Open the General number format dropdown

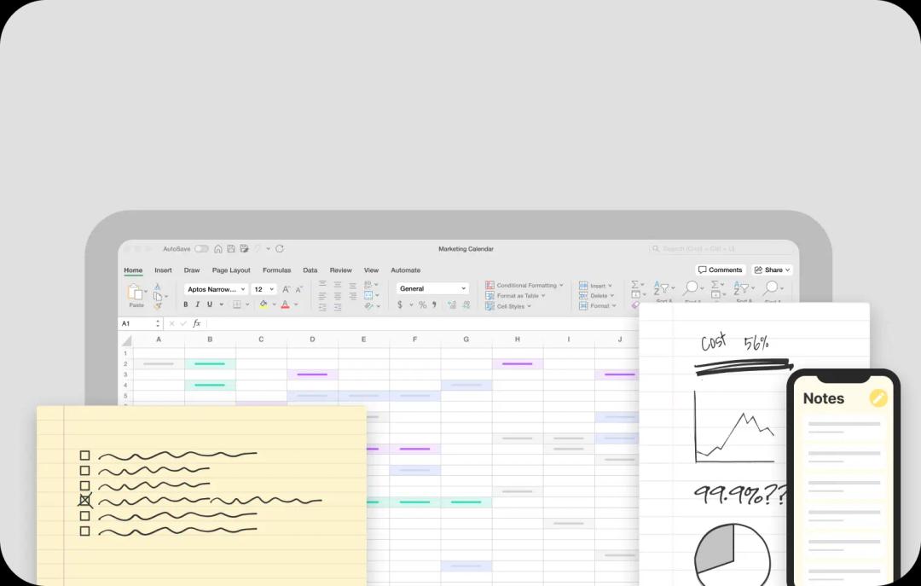(x=433, y=288)
